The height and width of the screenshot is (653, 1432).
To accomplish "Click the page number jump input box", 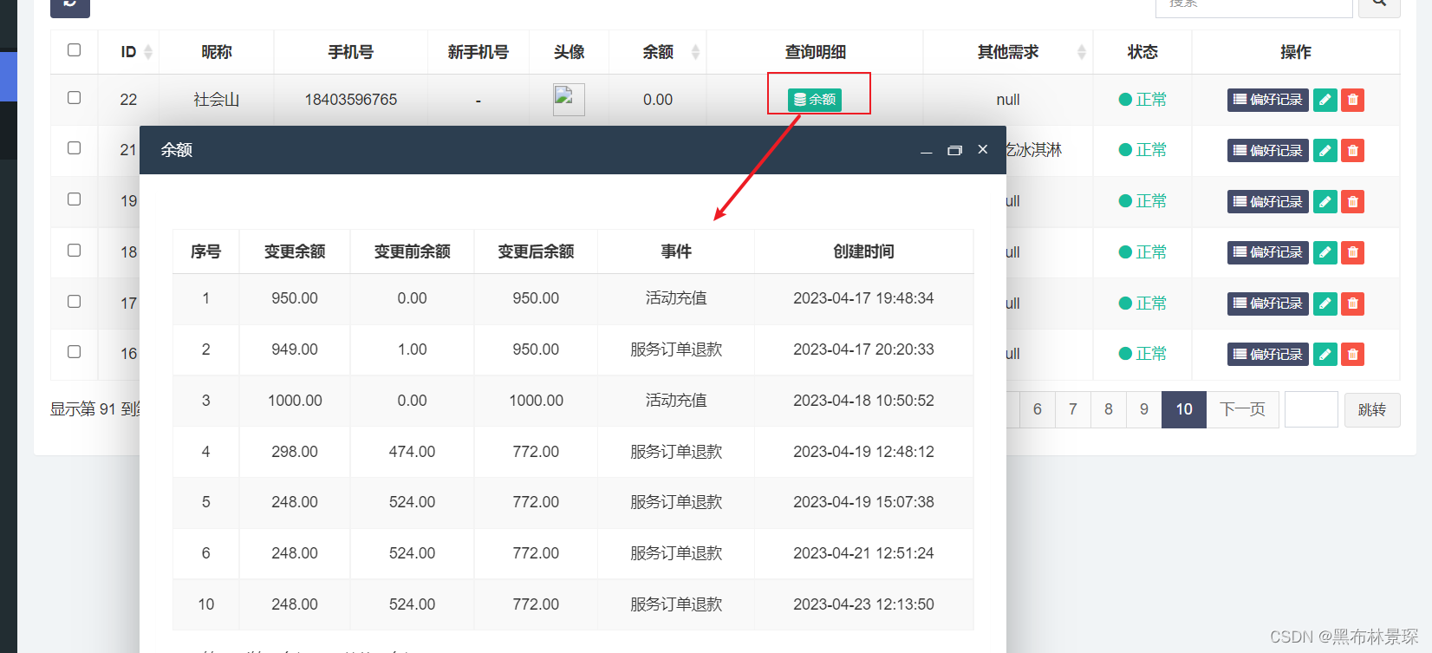I will (1312, 409).
